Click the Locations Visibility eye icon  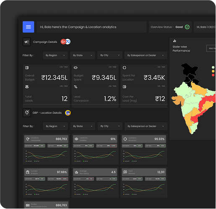point(76,139)
